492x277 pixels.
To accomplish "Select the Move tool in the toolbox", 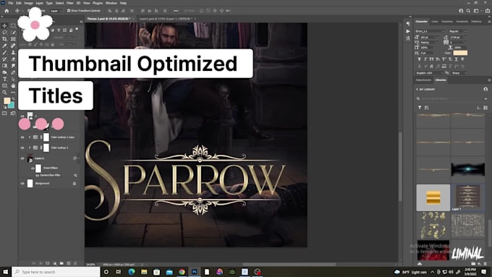I will coord(4,26).
